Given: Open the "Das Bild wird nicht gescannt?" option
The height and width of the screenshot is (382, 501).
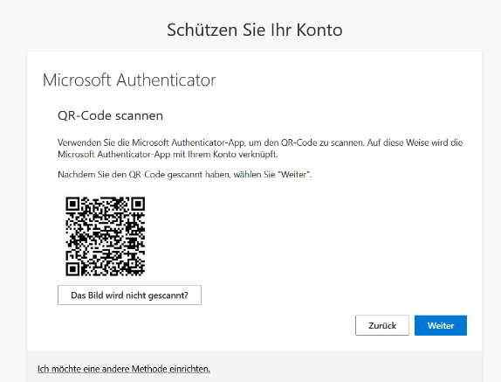Looking at the screenshot, I should (129, 295).
